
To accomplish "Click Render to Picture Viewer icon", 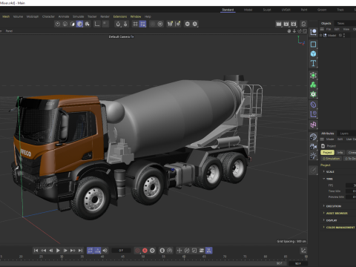I will pos(286,24).
